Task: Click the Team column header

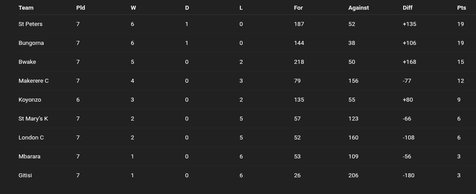Action: point(26,8)
